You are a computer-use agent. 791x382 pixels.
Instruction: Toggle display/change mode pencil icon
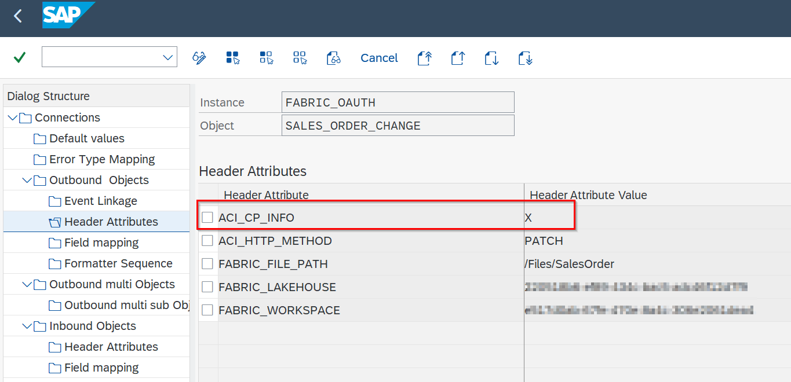[x=199, y=57]
